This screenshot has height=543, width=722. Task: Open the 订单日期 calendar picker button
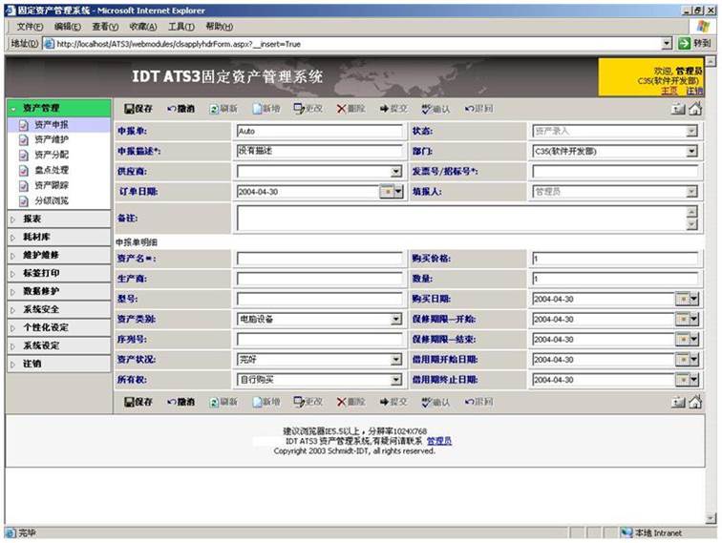click(388, 192)
